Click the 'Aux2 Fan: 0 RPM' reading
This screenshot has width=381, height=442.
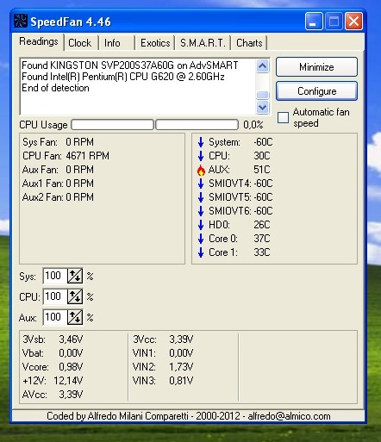click(58, 197)
